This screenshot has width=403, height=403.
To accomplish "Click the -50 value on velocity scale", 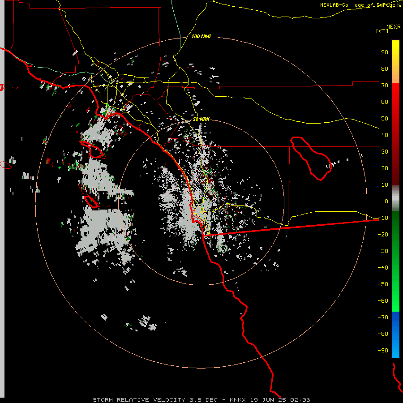I will point(383,284).
